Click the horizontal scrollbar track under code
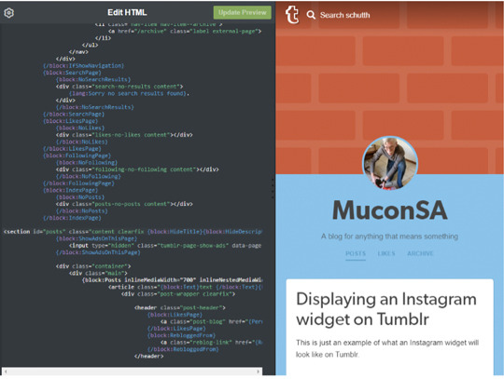Viewport: 504px width, 379px height. coord(132,372)
